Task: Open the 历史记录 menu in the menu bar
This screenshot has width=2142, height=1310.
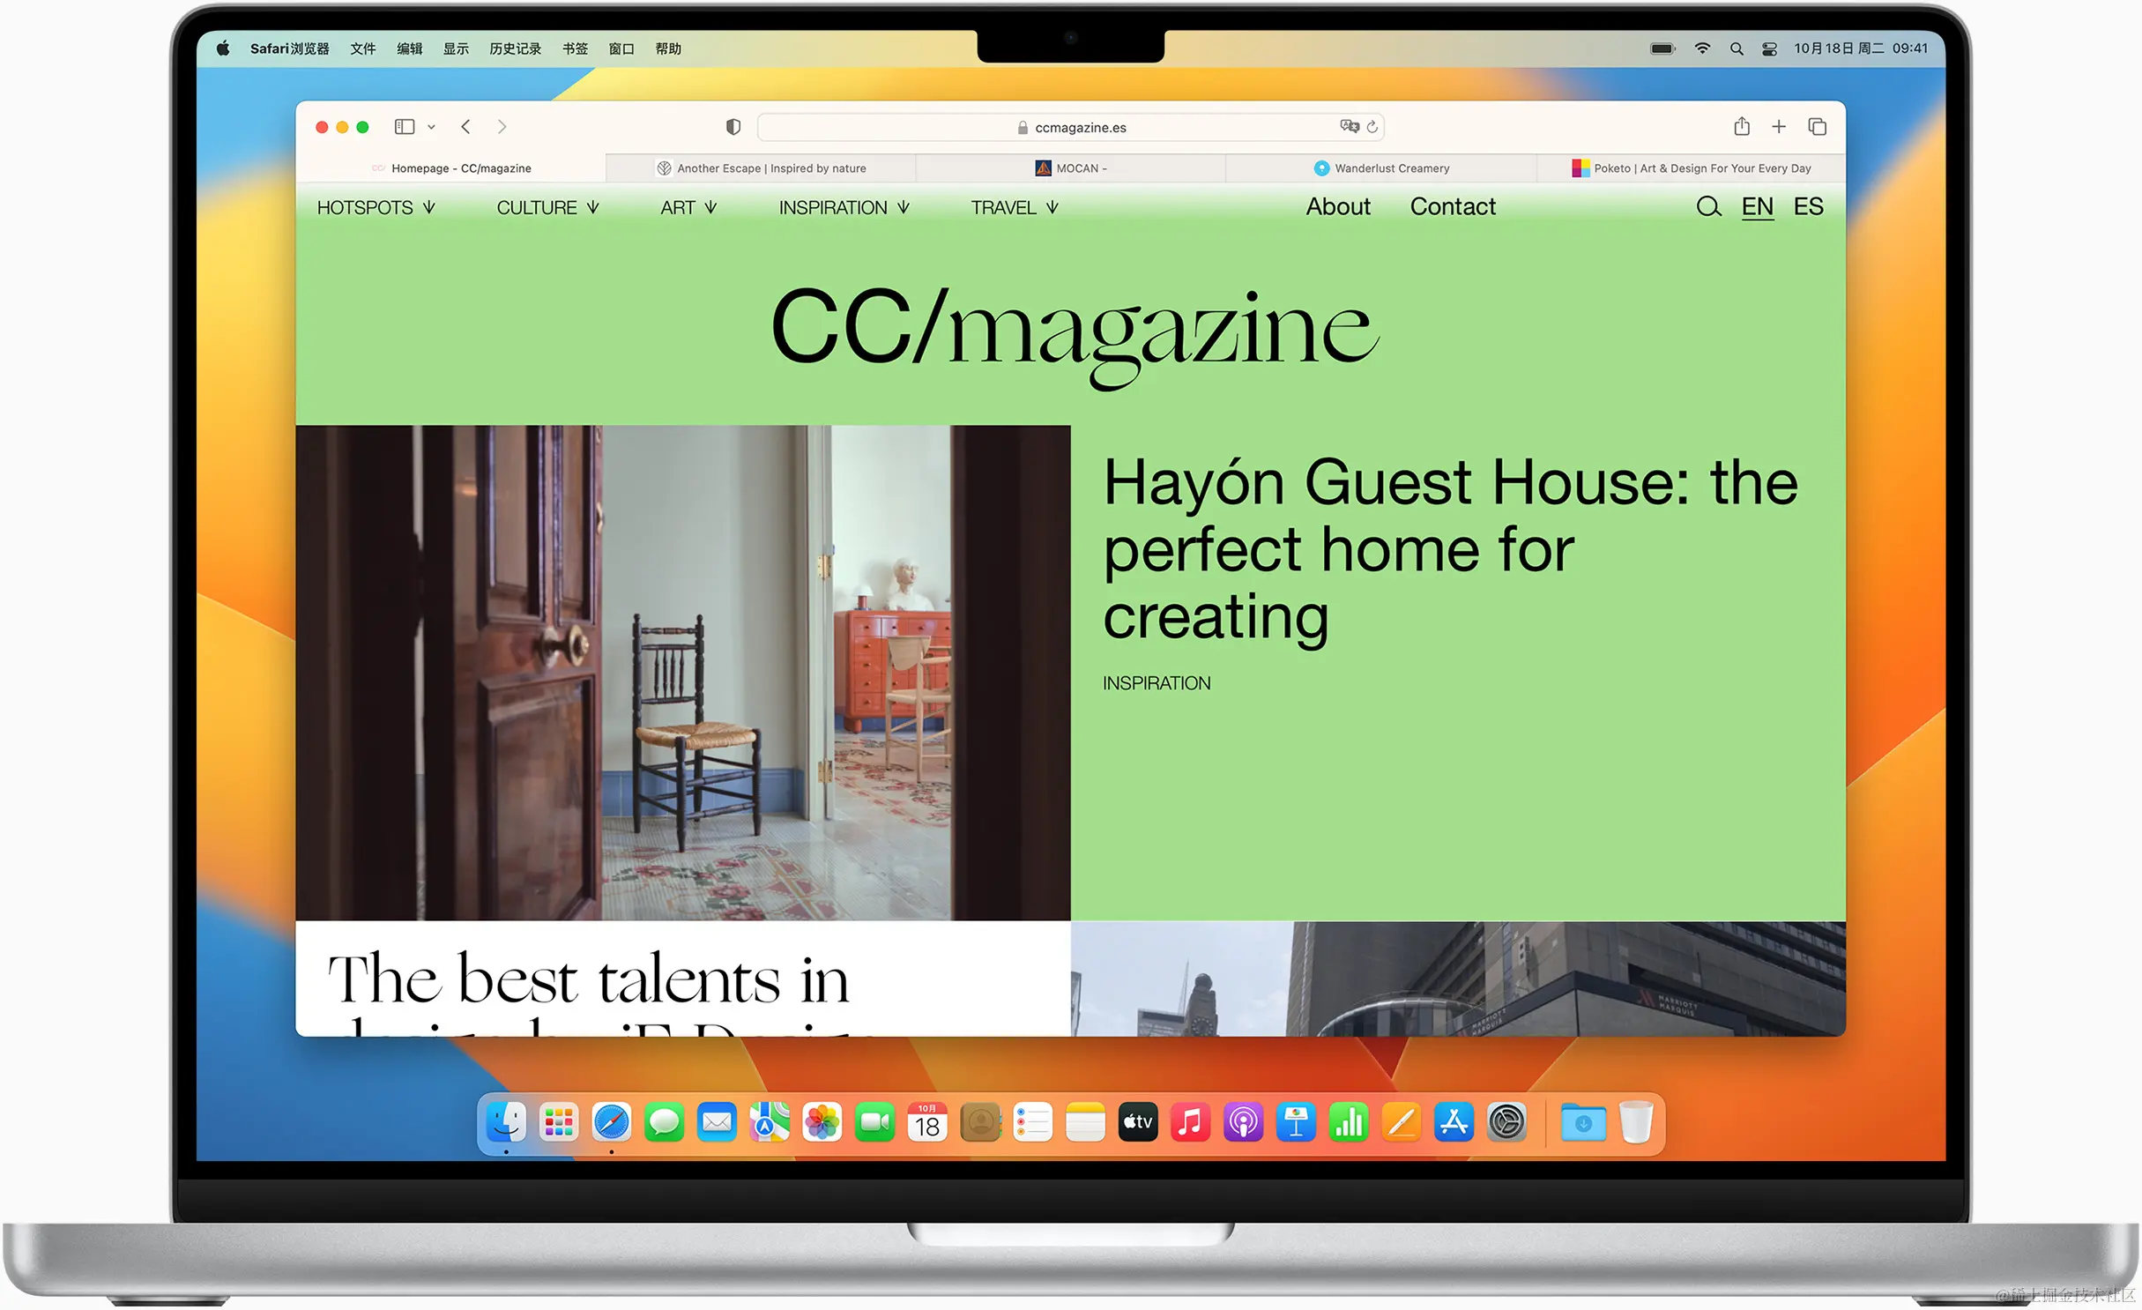Action: coord(515,48)
